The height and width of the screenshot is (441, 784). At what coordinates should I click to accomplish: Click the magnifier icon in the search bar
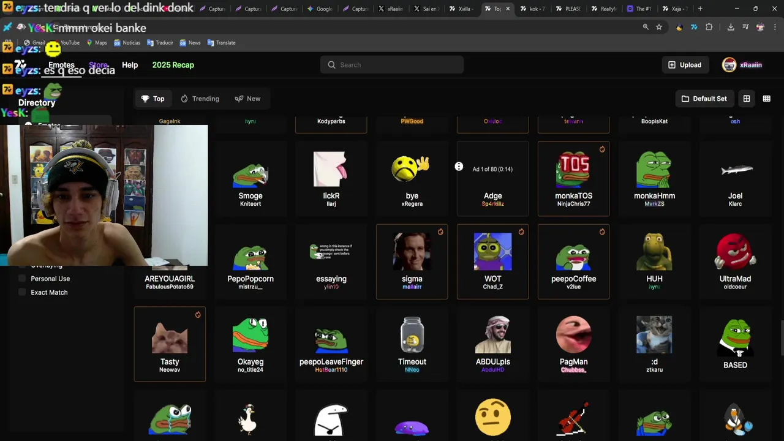click(331, 65)
